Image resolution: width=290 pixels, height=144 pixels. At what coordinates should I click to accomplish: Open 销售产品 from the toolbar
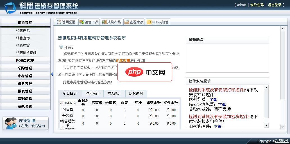[x=89, y=22]
